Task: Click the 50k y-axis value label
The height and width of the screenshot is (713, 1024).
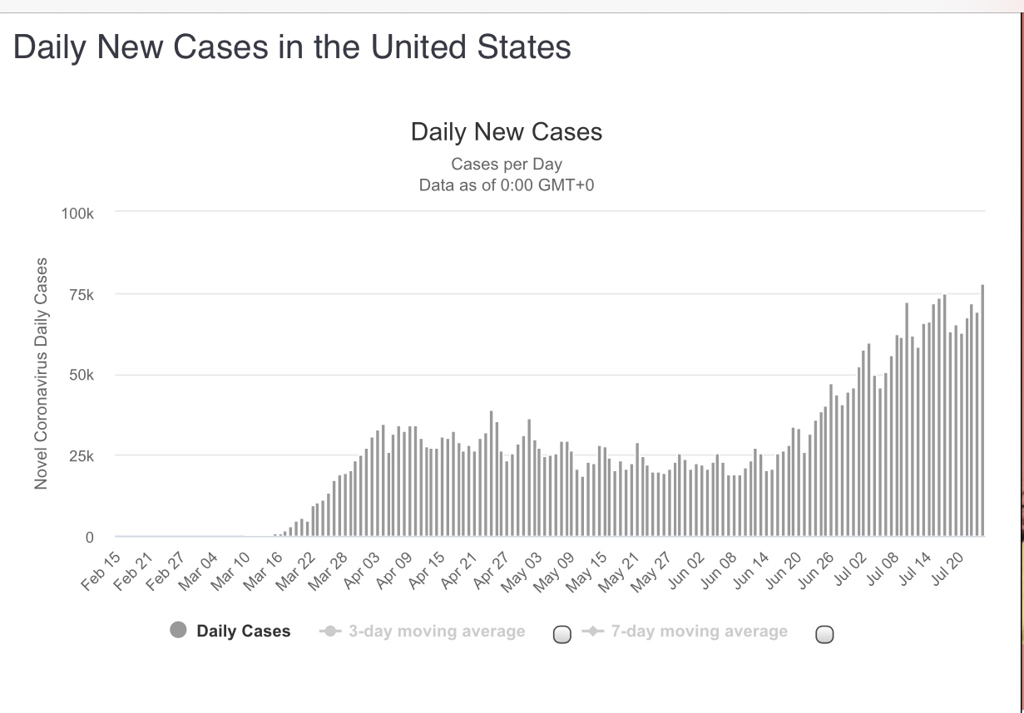Action: click(x=81, y=376)
